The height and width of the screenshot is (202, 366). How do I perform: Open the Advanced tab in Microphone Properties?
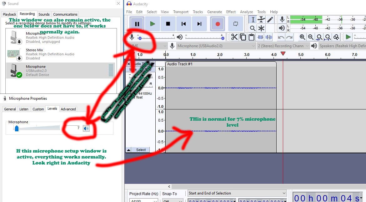68,109
